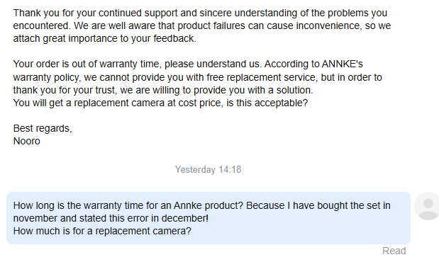Click the line starting attach great importance
Screen dimensions: 439x257
coord(105,38)
